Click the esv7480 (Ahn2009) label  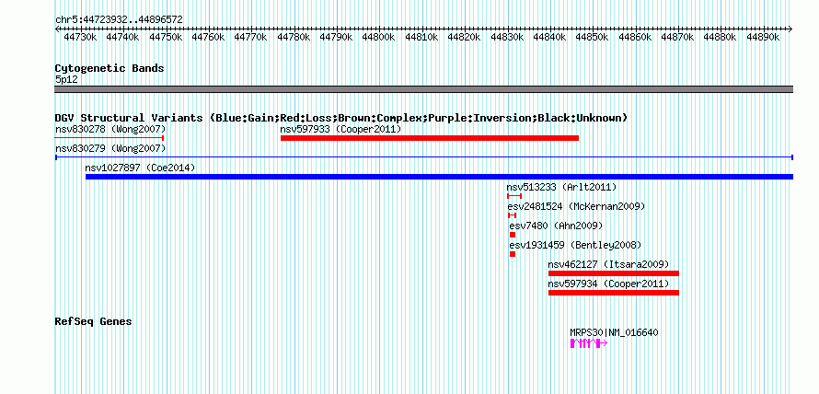coord(556,226)
